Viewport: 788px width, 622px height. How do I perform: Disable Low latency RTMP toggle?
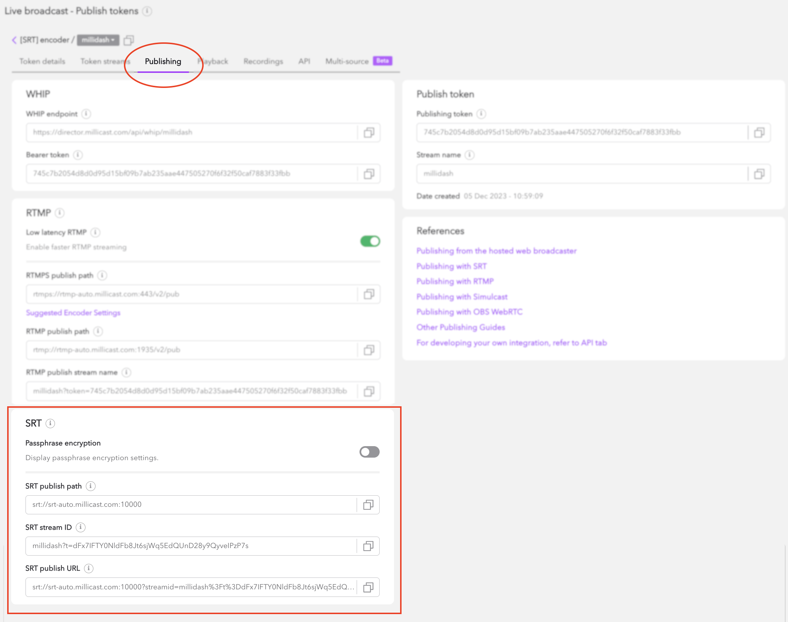370,241
